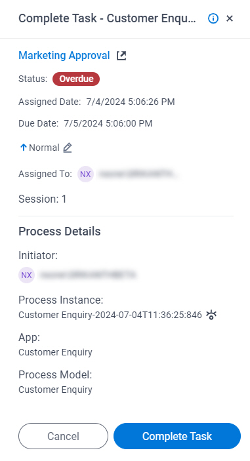Click the blurred assignee name
Viewport: 250px width, 461px height.
click(137, 174)
